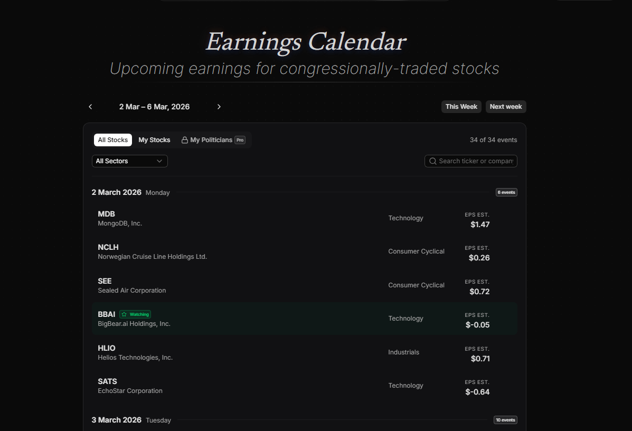Click the magnifier icon in search box
Image resolution: width=632 pixels, height=431 pixels.
click(432, 161)
